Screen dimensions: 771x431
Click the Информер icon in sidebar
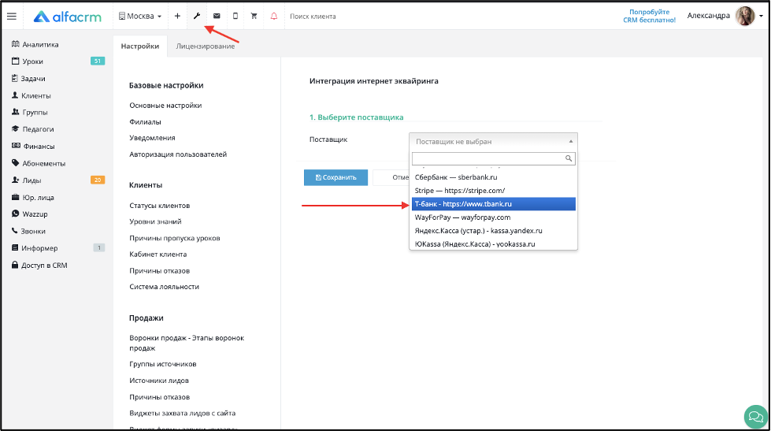click(15, 248)
